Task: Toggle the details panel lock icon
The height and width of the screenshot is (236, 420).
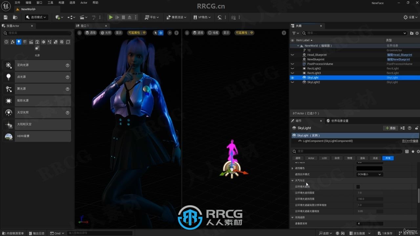Action: click(417, 128)
